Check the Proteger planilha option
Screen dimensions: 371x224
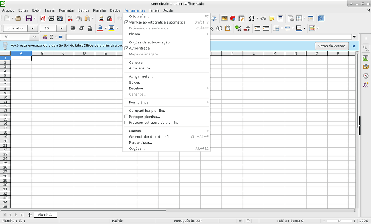pyautogui.click(x=126, y=117)
